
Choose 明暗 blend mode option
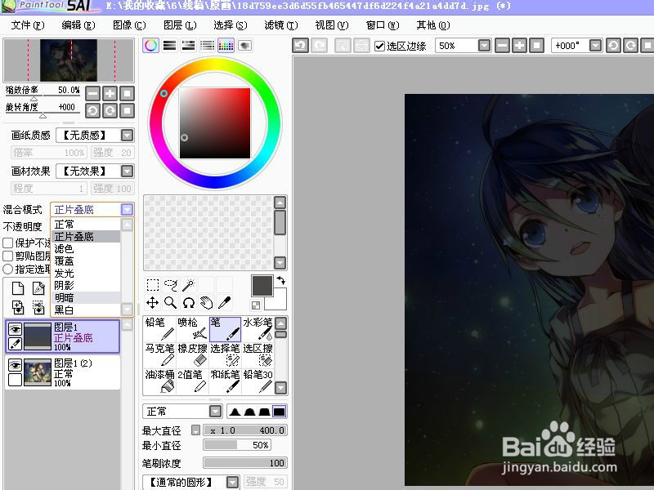click(86, 297)
